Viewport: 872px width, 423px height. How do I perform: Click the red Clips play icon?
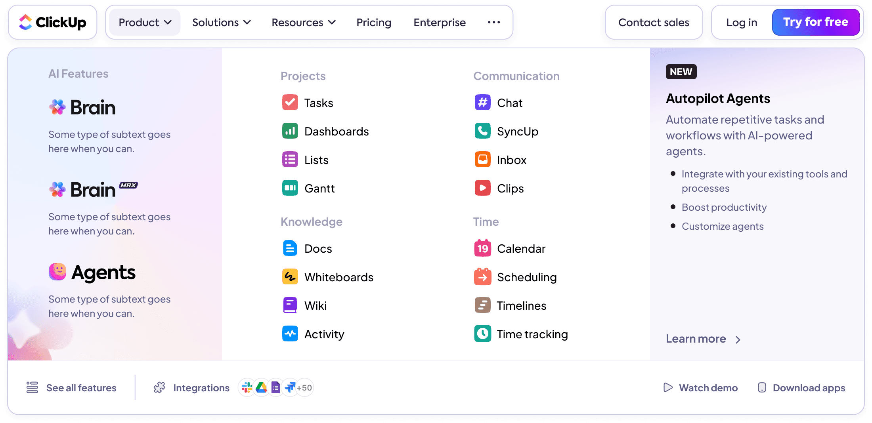click(x=483, y=188)
